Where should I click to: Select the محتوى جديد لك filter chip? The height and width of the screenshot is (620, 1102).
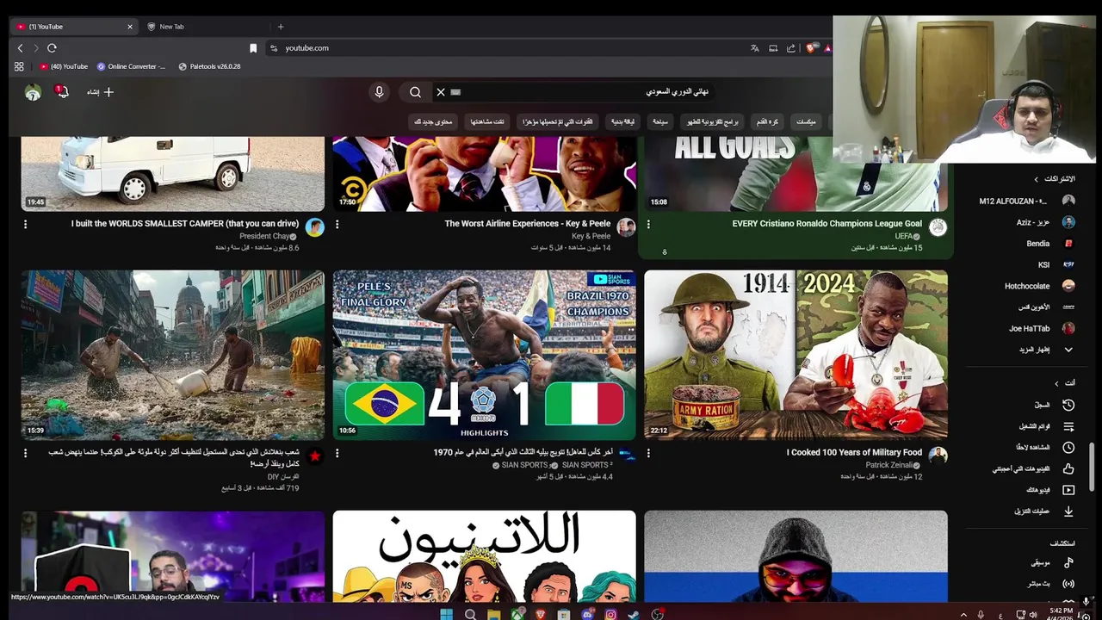tap(433, 122)
